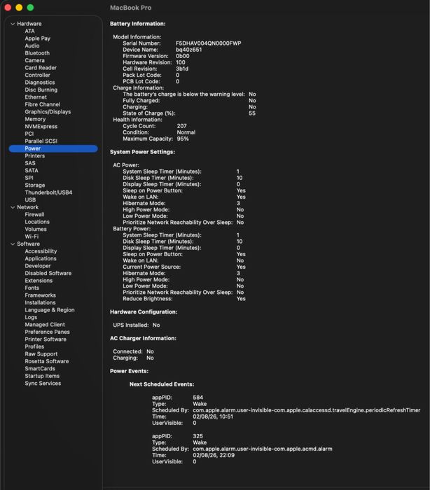Select ATA in the sidebar
Screen dimensions: 430x490
tap(29, 31)
